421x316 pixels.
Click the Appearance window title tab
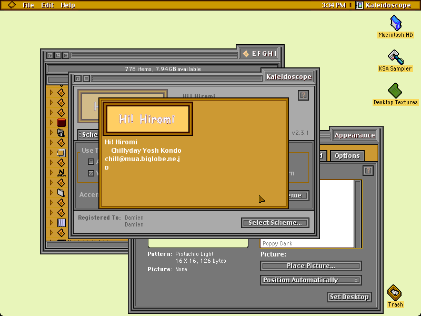(355, 135)
